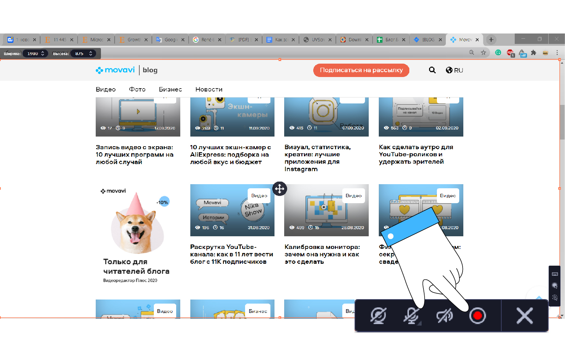Screen dimensions: 565x349
Task: Click the capture area move handle
Action: [x=280, y=189]
